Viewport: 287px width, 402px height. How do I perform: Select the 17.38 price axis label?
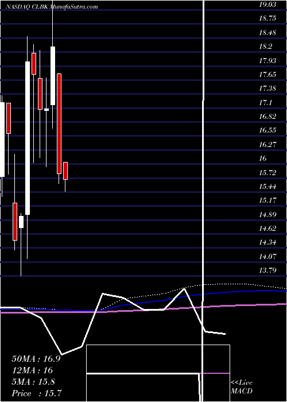[268, 88]
